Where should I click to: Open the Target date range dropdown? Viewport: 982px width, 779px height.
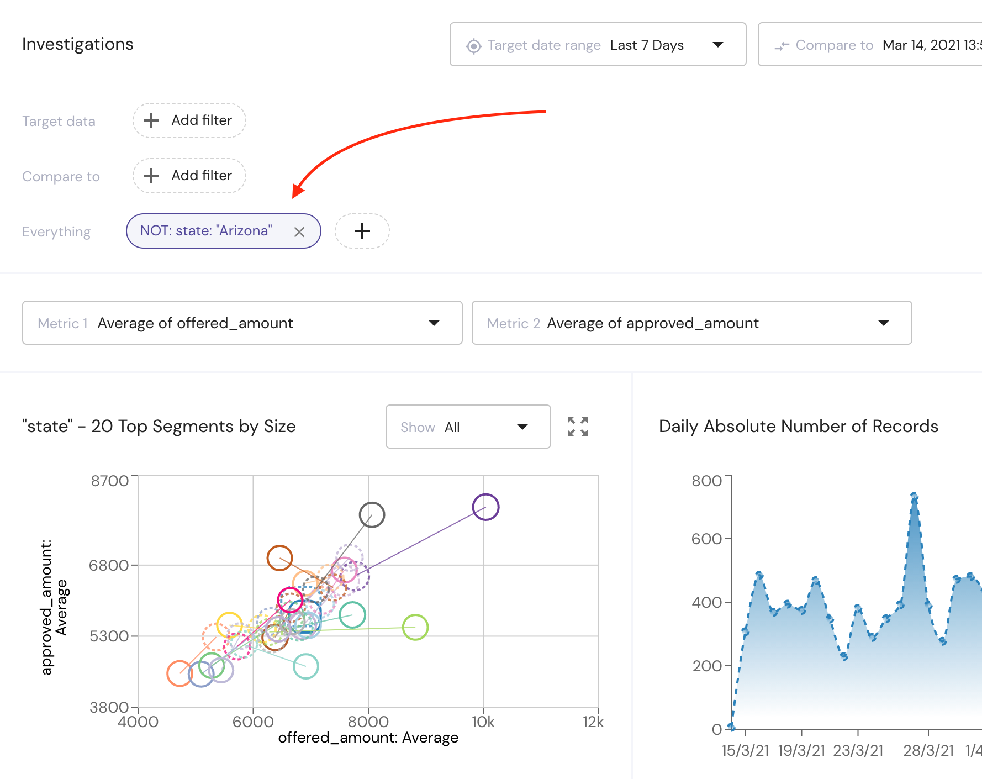click(x=598, y=44)
